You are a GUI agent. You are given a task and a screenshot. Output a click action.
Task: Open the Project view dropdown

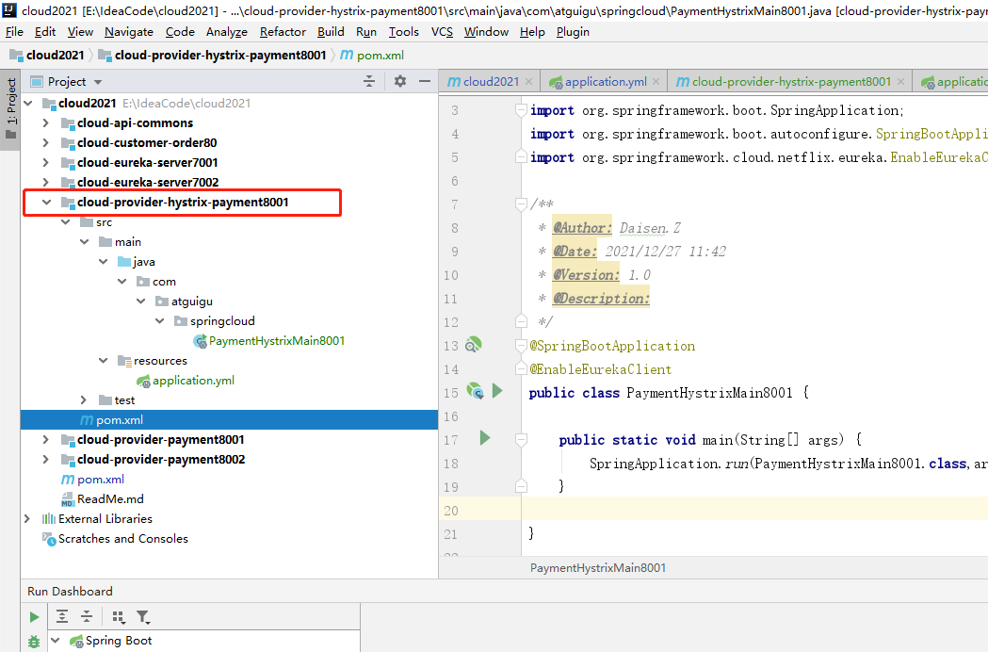tap(98, 82)
